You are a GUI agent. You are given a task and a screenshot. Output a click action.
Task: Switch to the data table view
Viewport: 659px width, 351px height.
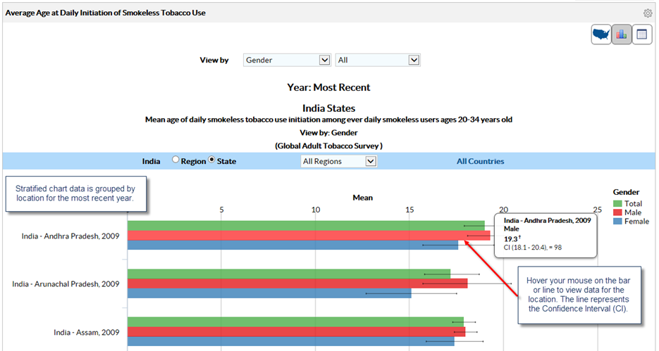tap(641, 34)
